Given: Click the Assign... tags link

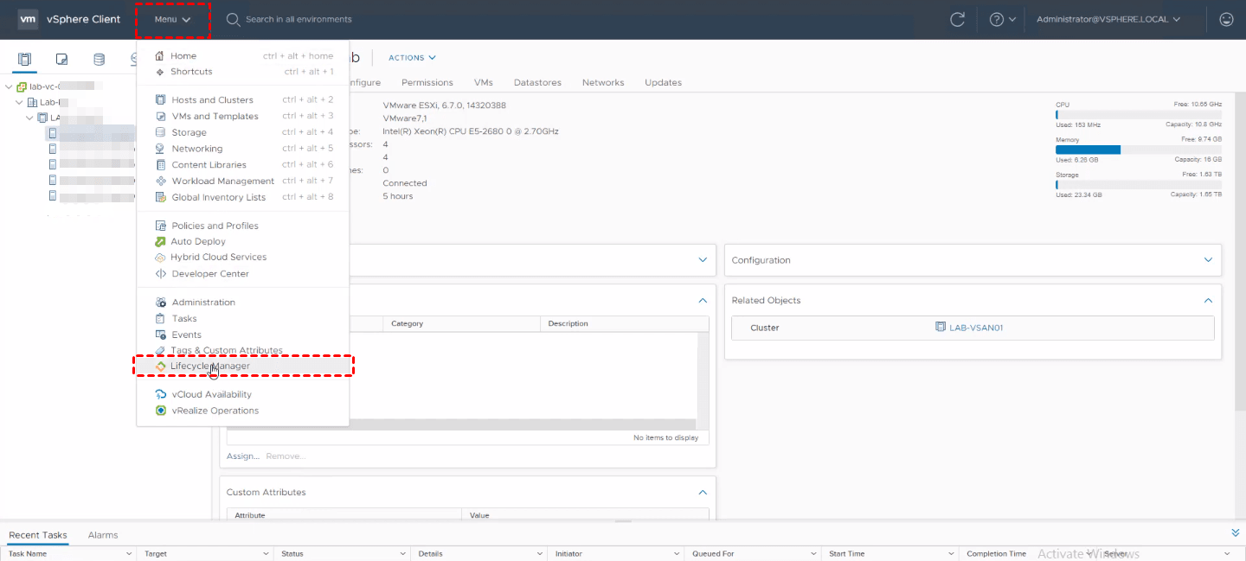Looking at the screenshot, I should 242,456.
